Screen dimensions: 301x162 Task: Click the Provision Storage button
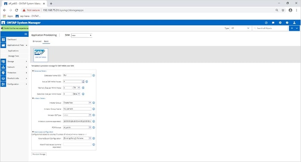pyautogui.click(x=39, y=154)
